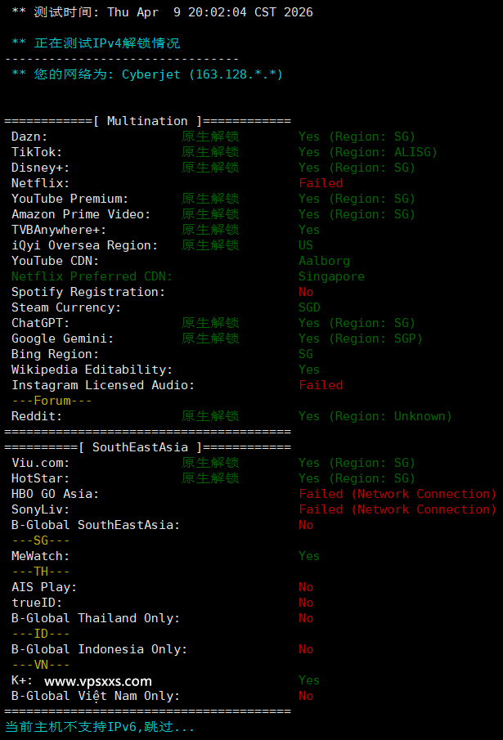
Task: Click the Forum subsection label
Action: pos(52,401)
